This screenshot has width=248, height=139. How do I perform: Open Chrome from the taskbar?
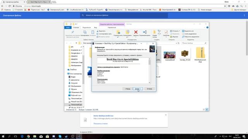point(28,136)
